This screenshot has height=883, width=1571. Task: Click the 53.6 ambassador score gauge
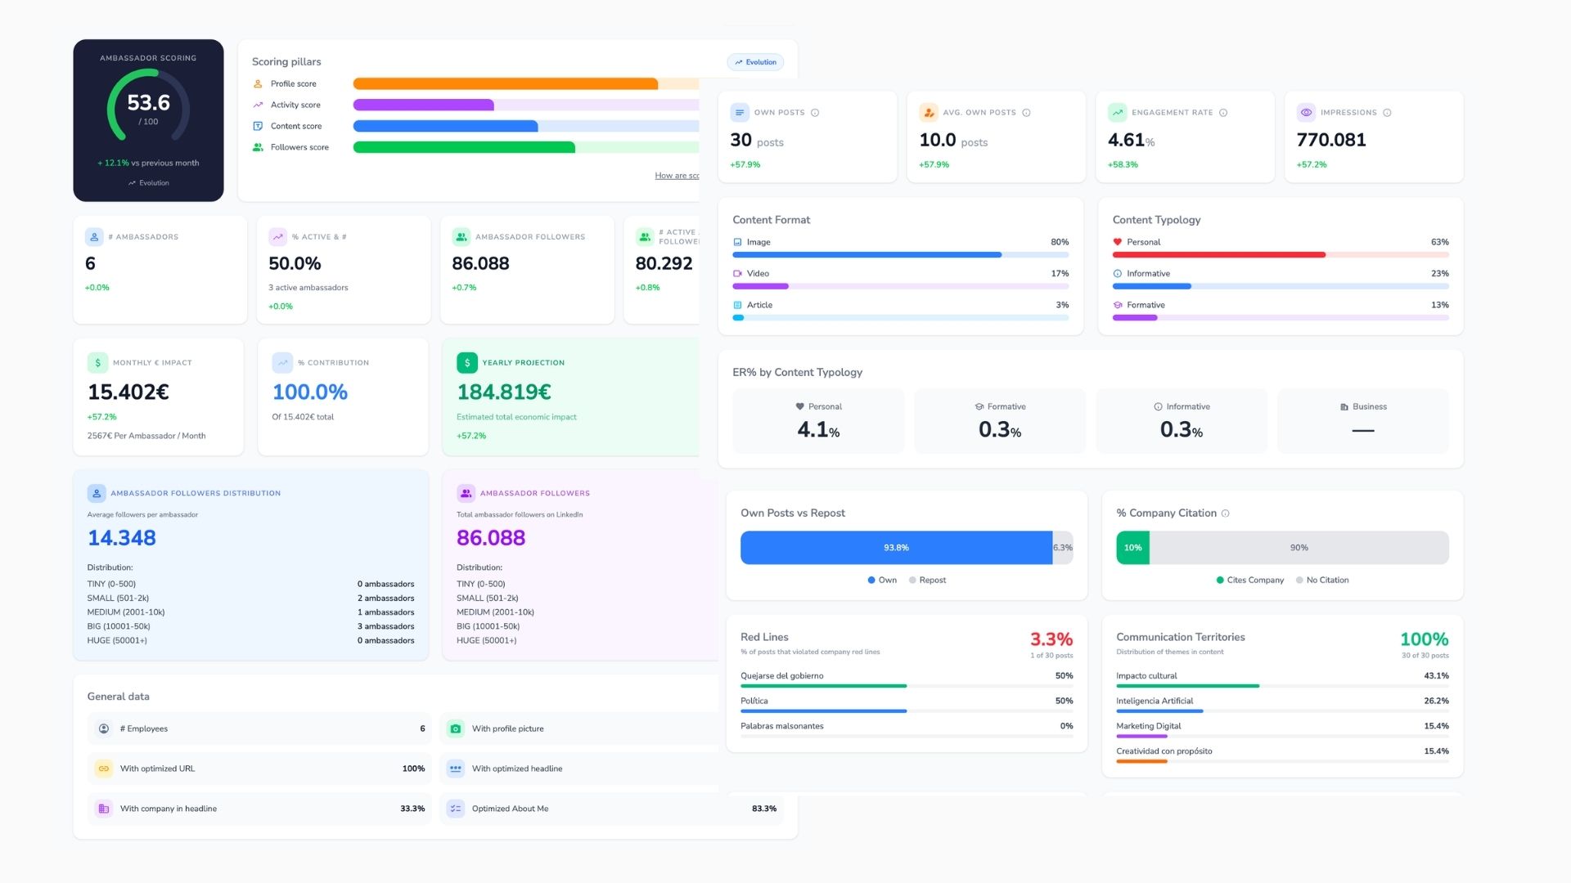click(148, 106)
